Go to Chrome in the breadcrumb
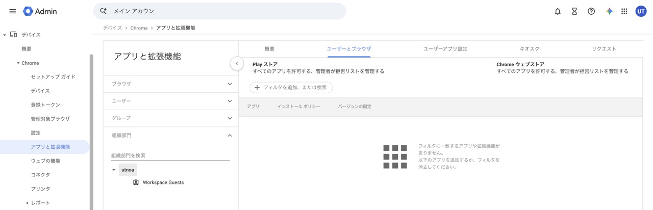 [139, 28]
